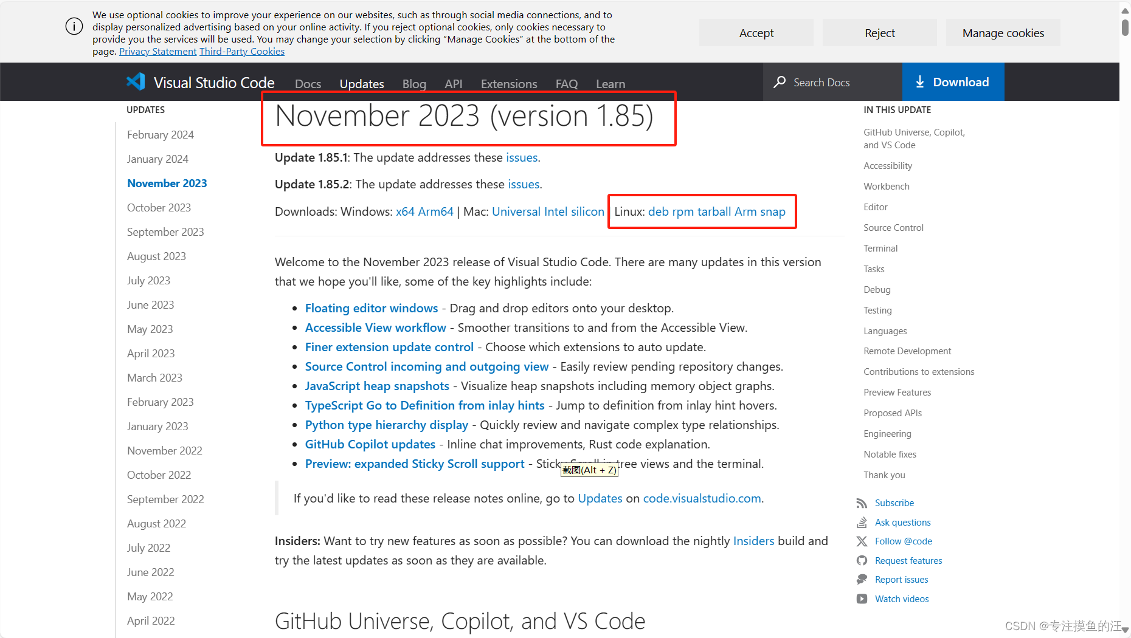The width and height of the screenshot is (1131, 638).
Task: Select October 2023 update in sidebar
Action: coord(159,208)
